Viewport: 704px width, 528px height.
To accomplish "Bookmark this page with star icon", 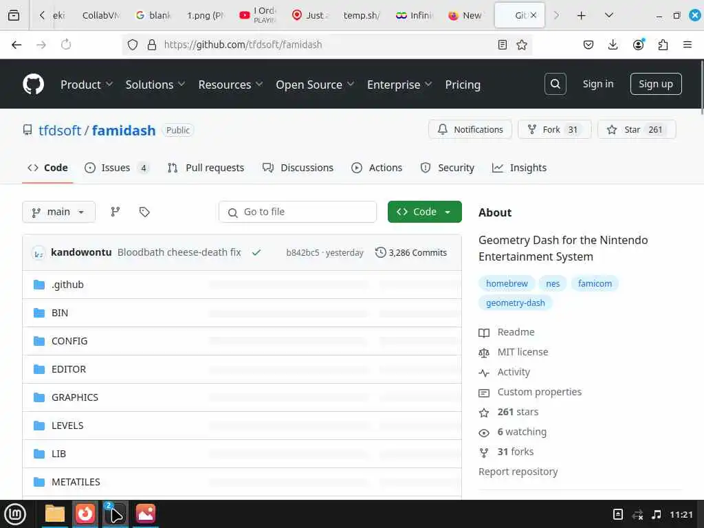I will 521,45.
